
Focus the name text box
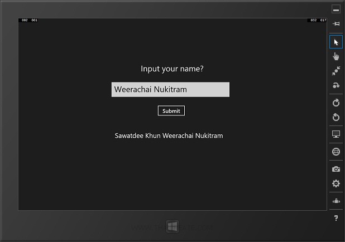click(170, 89)
